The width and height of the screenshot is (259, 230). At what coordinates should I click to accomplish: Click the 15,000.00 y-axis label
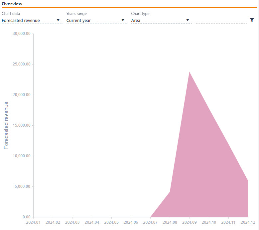coord(21,125)
